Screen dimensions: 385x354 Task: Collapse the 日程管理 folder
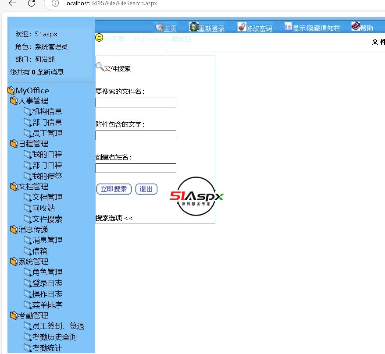pos(14,144)
